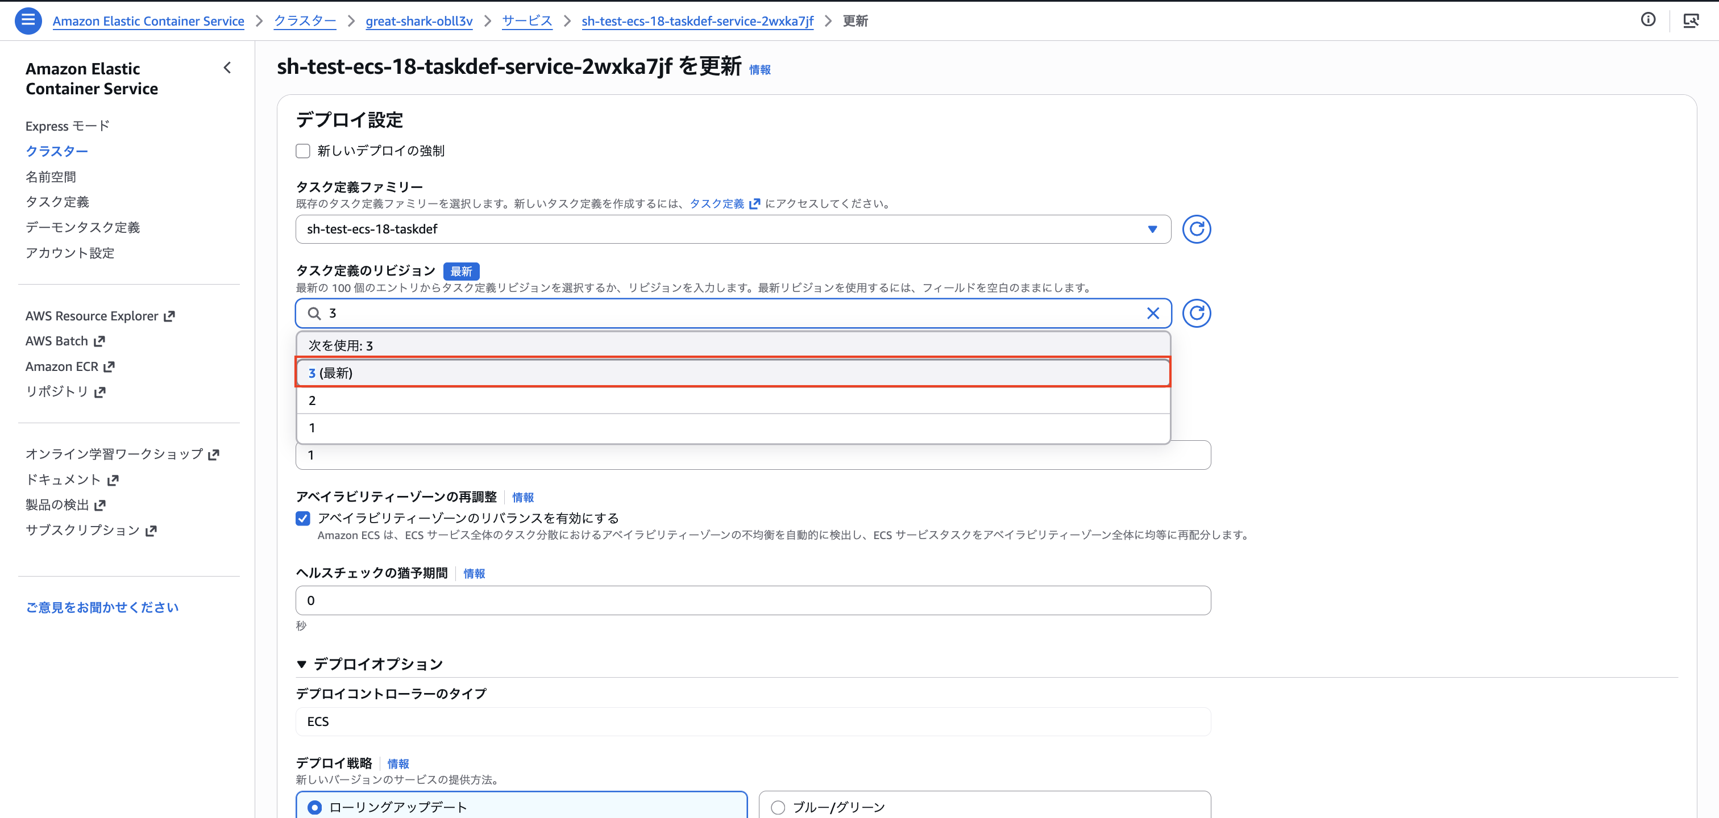Clear the revision search field with X
Image resolution: width=1719 pixels, height=818 pixels.
pos(1152,314)
